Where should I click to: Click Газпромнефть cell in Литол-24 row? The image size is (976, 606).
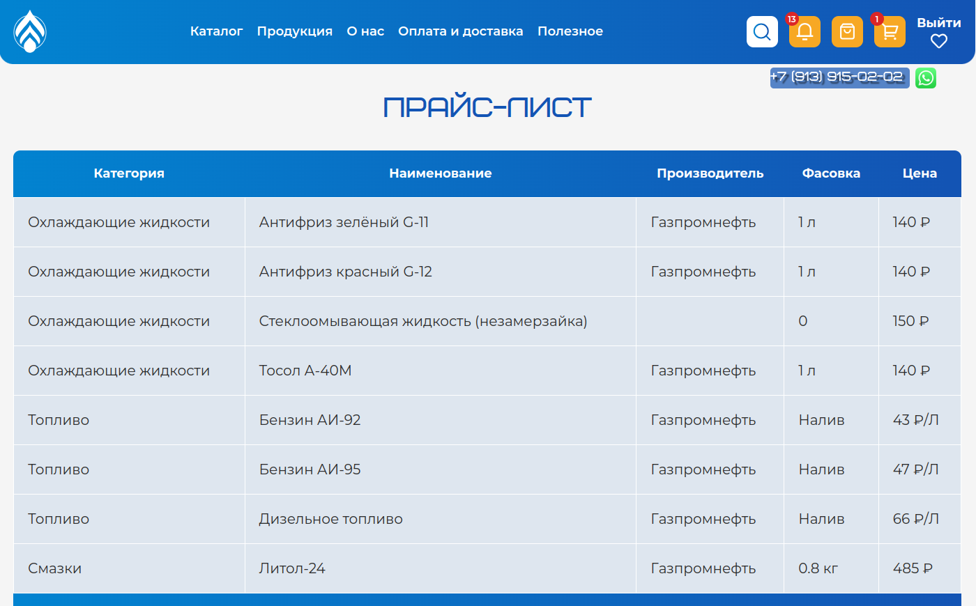tap(710, 568)
